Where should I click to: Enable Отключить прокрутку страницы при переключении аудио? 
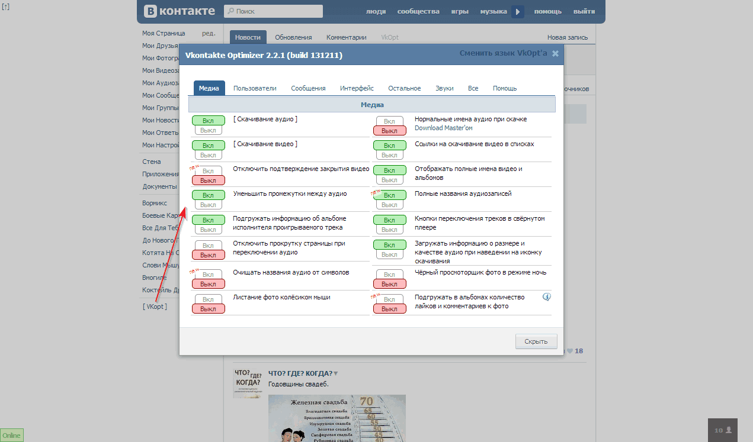(208, 245)
